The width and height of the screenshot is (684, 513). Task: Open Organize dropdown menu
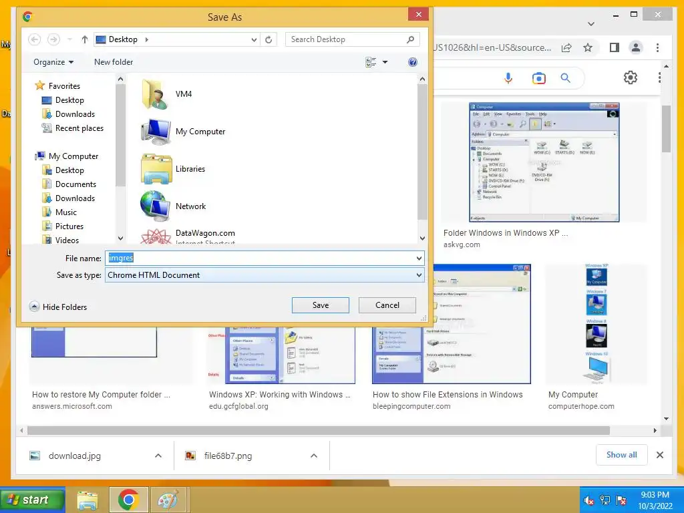[x=53, y=62]
